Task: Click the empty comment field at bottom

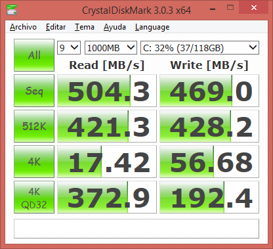Action: 136,229
